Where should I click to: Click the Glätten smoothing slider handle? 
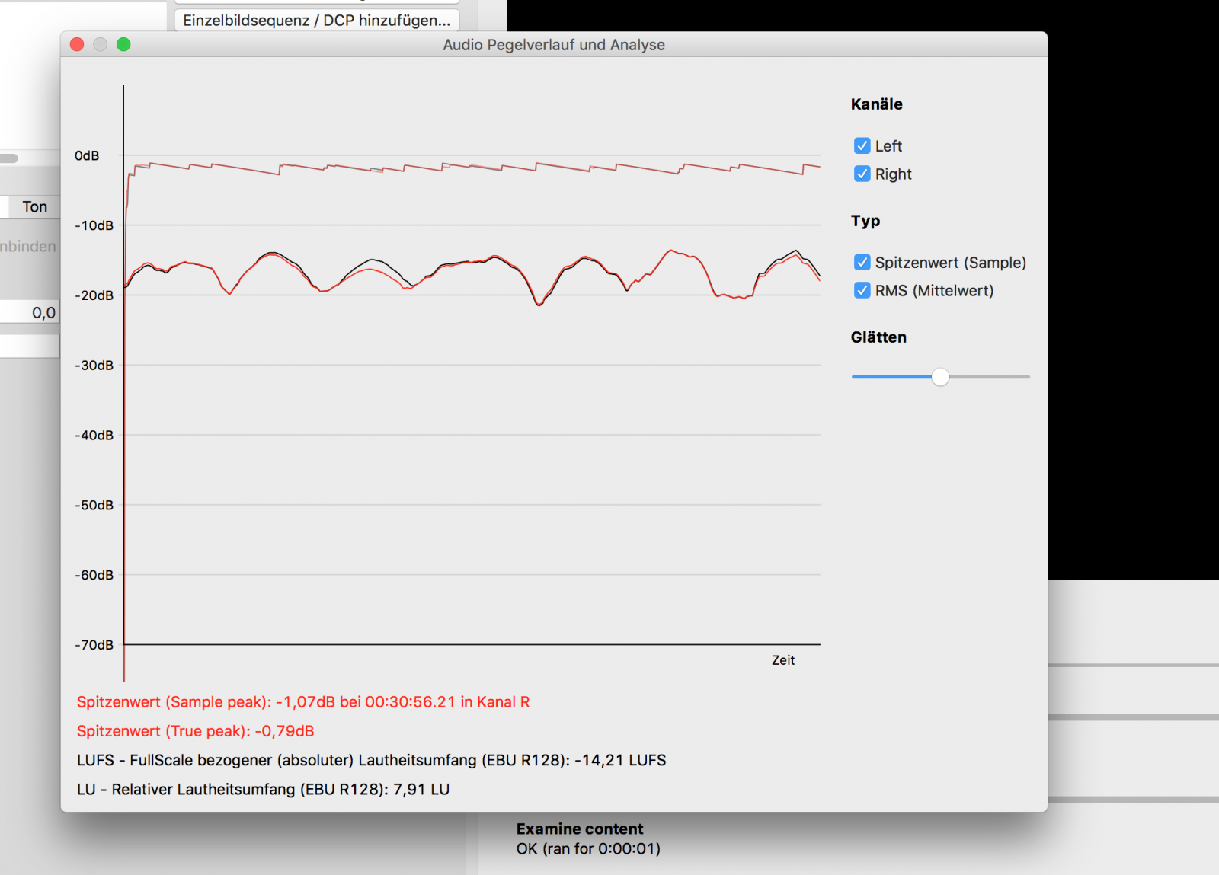[x=940, y=377]
